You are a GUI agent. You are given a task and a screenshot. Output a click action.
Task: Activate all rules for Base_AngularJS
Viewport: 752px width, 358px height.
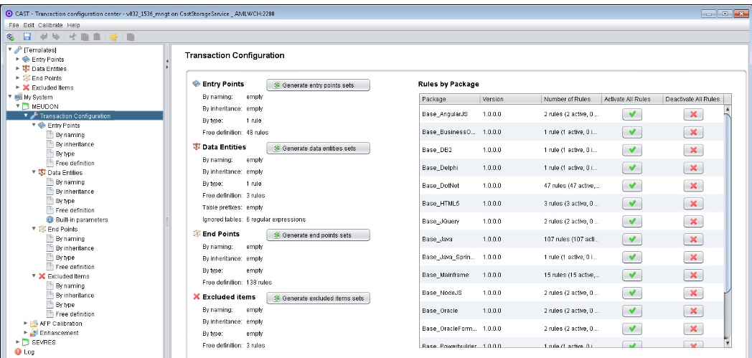pos(631,114)
